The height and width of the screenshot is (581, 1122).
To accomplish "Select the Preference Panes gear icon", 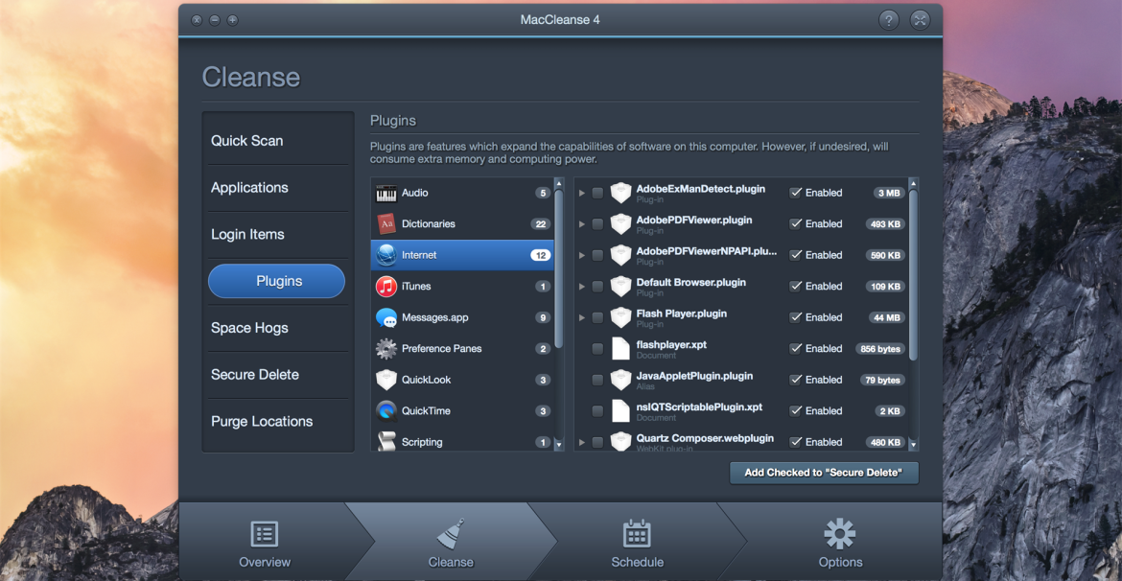I will [x=386, y=348].
